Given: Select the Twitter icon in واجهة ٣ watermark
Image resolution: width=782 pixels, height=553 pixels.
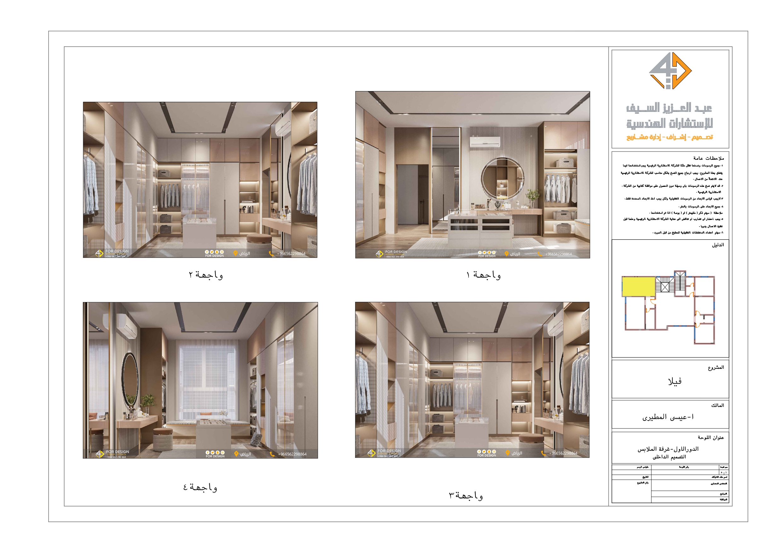Looking at the screenshot, I should (484, 452).
